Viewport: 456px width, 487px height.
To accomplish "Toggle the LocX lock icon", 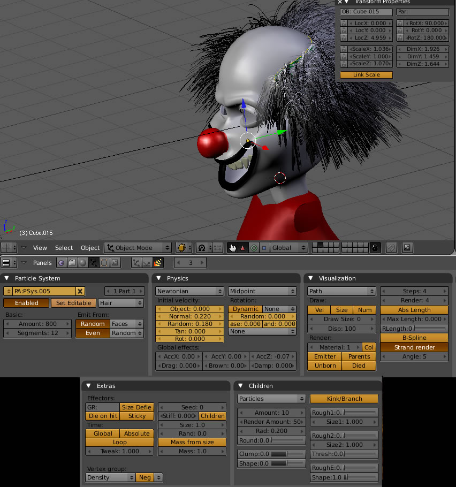I will point(344,24).
